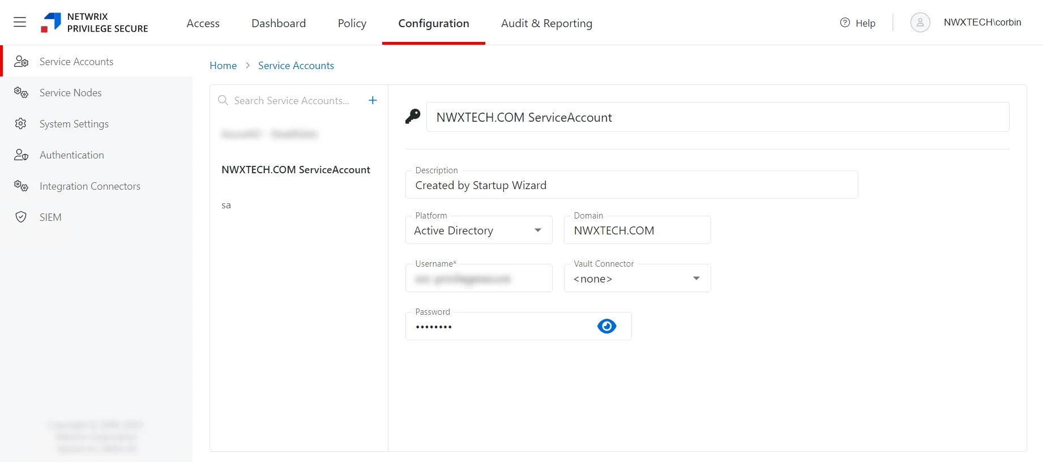The image size is (1043, 462).
Task: Click the Description field
Action: point(631,185)
